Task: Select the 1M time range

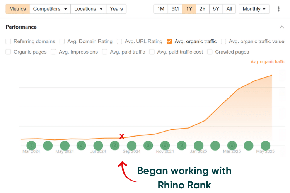Action: pyautogui.click(x=161, y=9)
